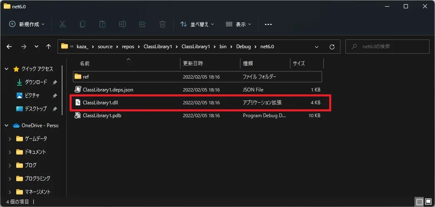The image size is (435, 207).
Task: Select ClassLibrary1.deps.json file
Action: click(x=197, y=90)
